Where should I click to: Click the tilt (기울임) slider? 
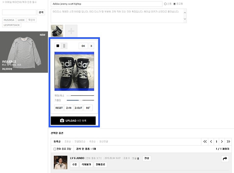(80, 100)
